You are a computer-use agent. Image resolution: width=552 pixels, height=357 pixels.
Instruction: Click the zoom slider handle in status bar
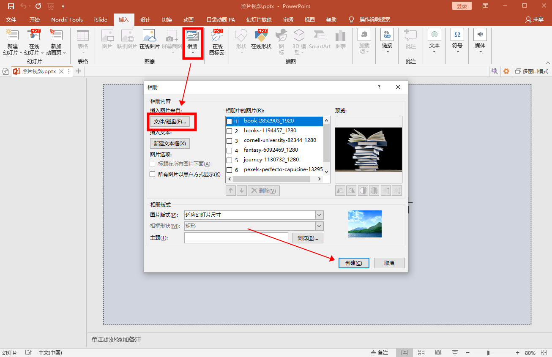tap(488, 353)
